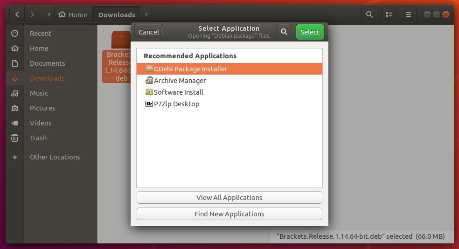Choose Software Install from the list
459x249 pixels.
pyautogui.click(x=229, y=92)
